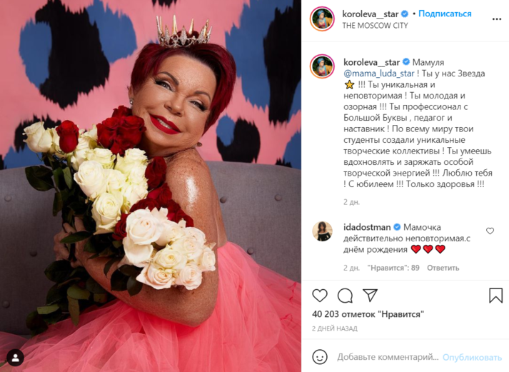This screenshot has width=509, height=372.
Task: Click Опубликовать to post comment
Action: point(472,358)
